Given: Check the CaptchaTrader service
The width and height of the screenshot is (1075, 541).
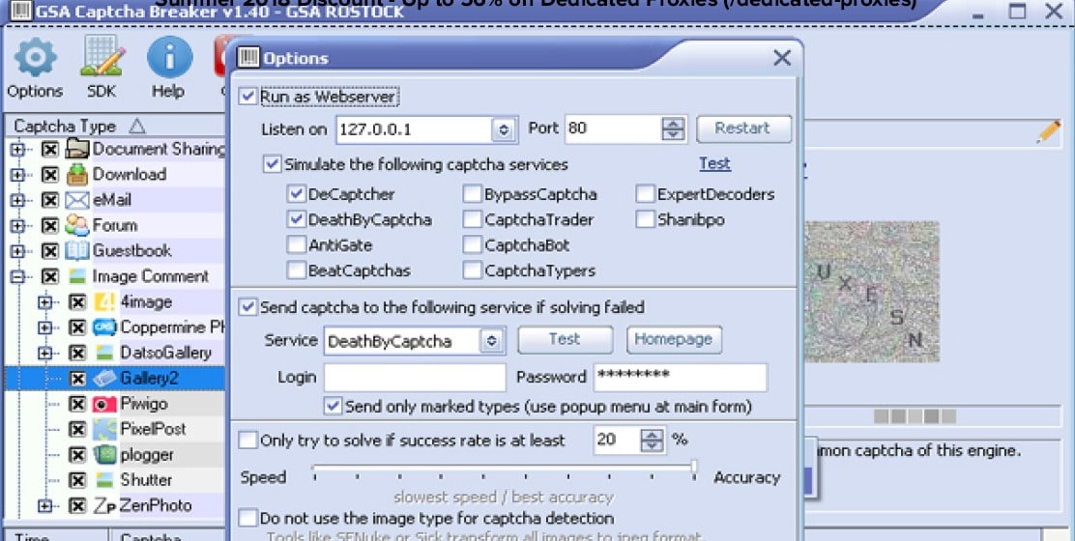Looking at the screenshot, I should coord(473,220).
